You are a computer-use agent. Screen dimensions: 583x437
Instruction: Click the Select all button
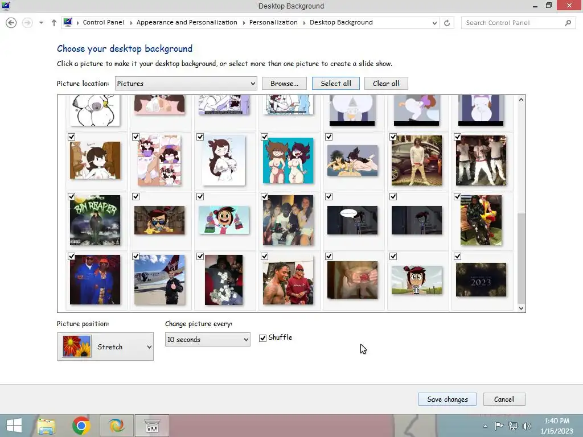336,84
